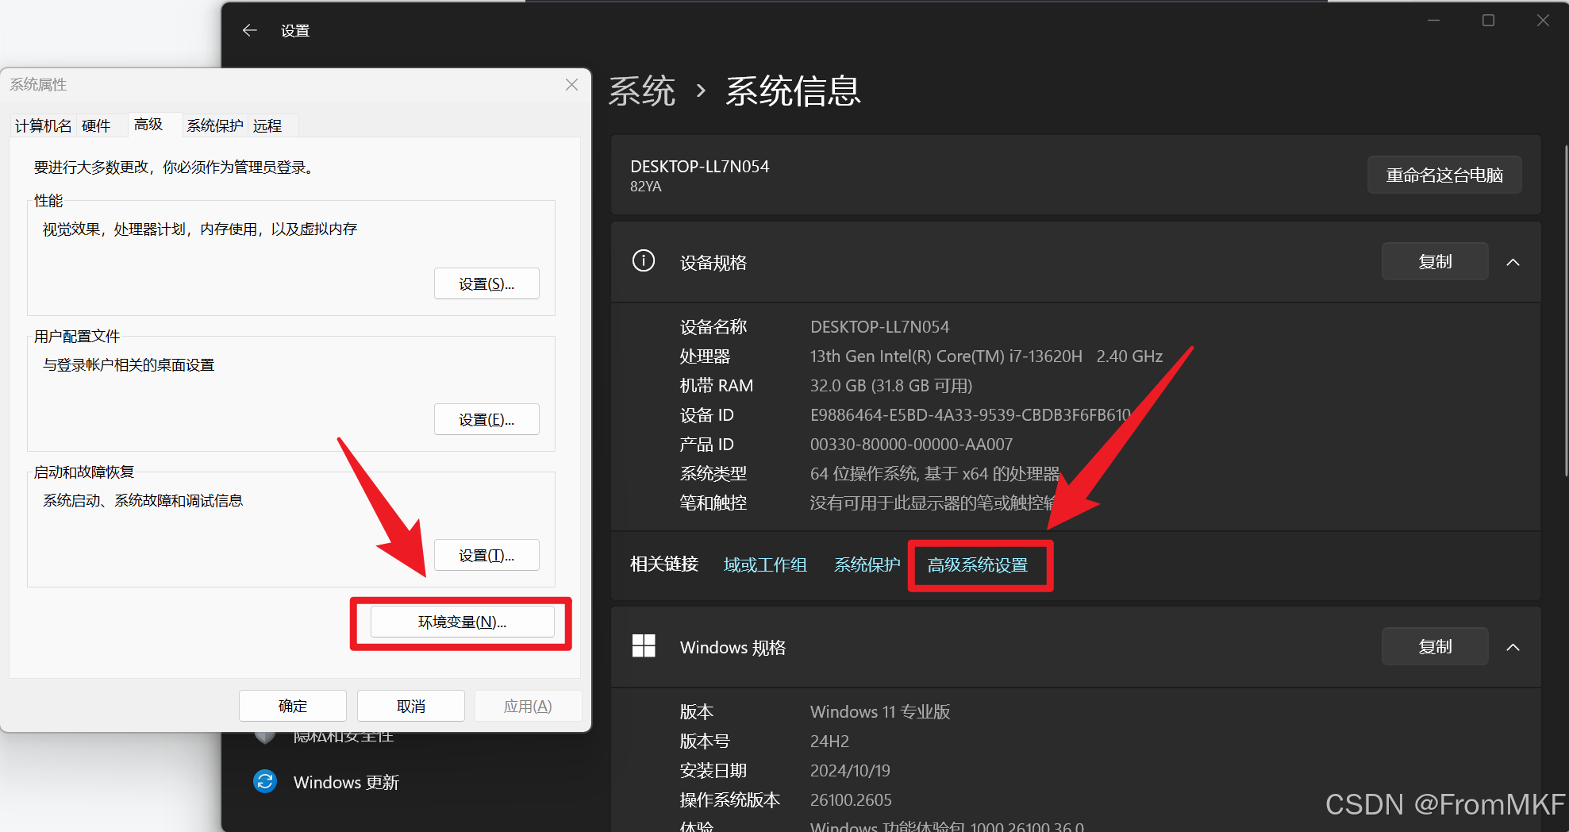This screenshot has width=1569, height=832.
Task: Collapse the Windows 规格 section chevron
Action: point(1513,647)
